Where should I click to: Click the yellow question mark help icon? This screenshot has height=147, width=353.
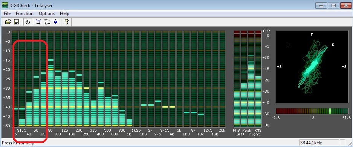tap(66, 22)
